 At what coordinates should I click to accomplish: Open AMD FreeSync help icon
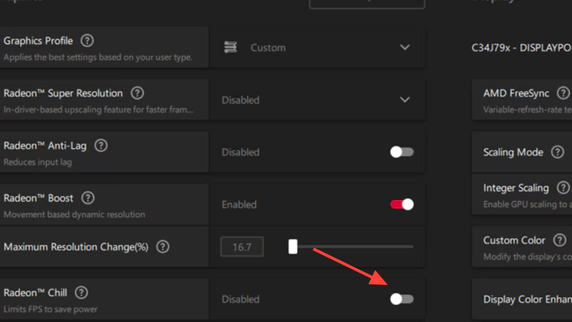563,93
